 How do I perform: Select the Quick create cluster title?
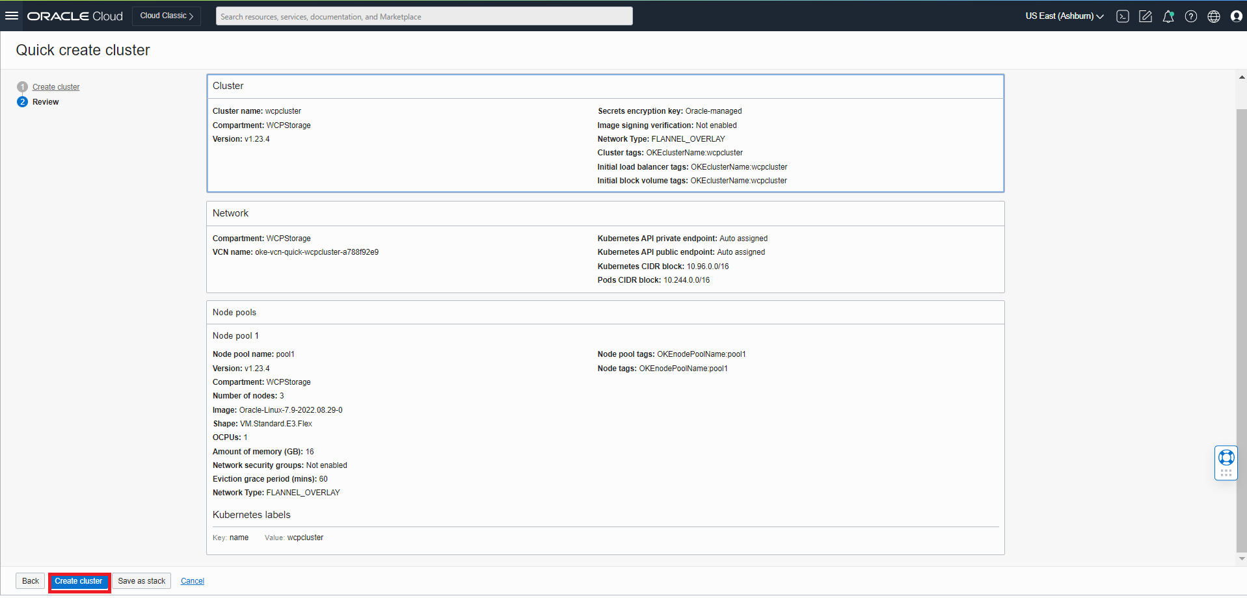[83, 50]
